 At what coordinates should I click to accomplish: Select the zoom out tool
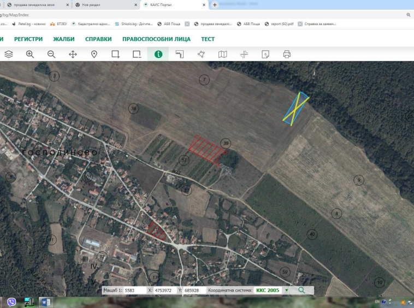click(x=51, y=54)
